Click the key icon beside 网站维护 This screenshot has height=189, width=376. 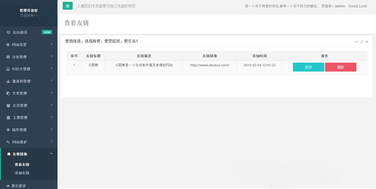pos(8,142)
